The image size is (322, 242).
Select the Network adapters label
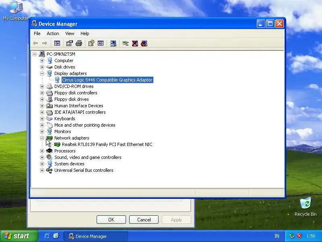72,138
